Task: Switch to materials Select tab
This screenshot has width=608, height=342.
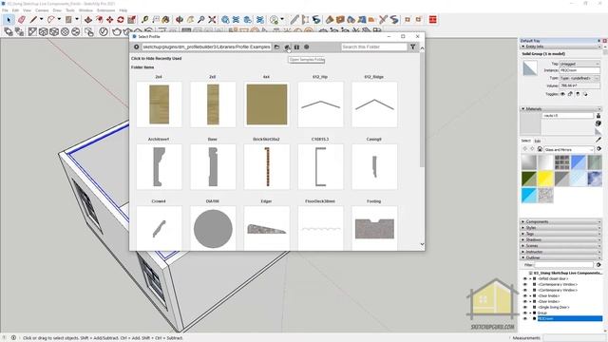Action: tap(525, 141)
